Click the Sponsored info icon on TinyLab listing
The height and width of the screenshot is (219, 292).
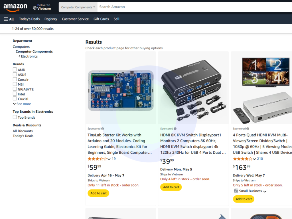(103, 129)
